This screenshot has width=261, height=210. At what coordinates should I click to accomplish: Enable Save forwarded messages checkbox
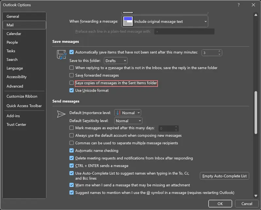[x=72, y=75]
